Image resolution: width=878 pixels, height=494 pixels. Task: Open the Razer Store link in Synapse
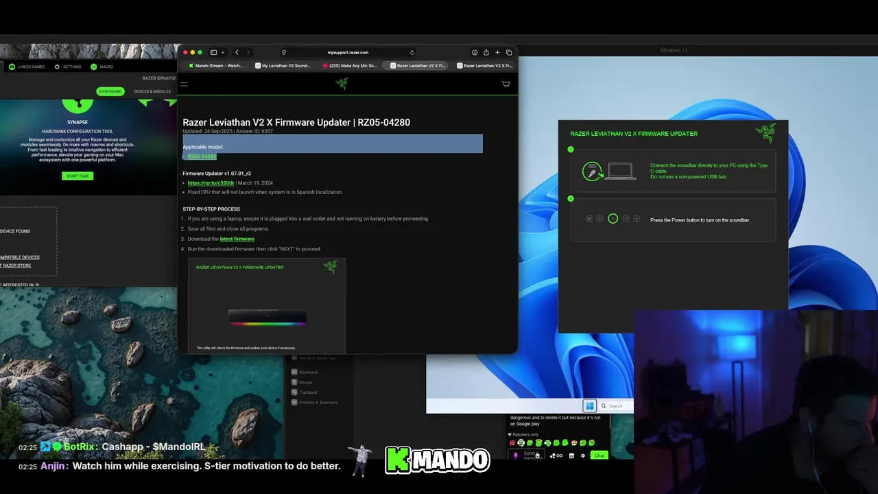[x=16, y=266]
